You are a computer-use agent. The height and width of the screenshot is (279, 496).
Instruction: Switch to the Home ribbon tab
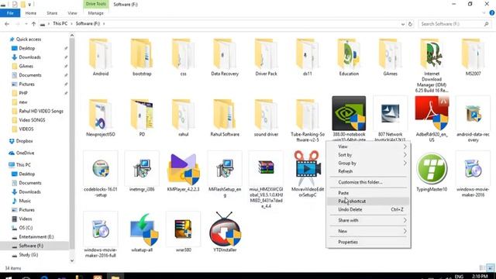pos(31,13)
